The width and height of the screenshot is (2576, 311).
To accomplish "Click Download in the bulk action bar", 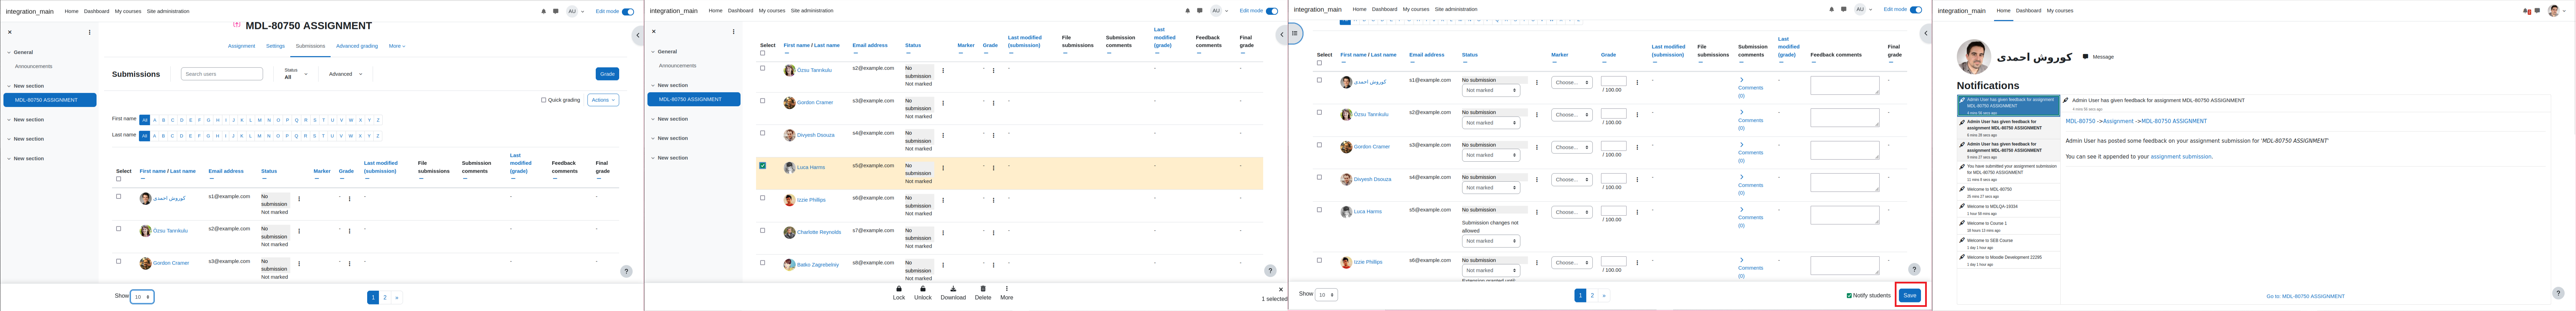I will pyautogui.click(x=953, y=293).
